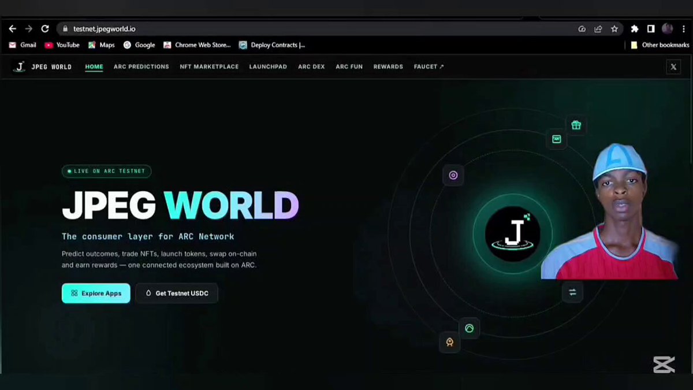Image resolution: width=693 pixels, height=390 pixels.
Task: Click 'The consumer layer for ARC Network' text
Action: [x=148, y=236]
